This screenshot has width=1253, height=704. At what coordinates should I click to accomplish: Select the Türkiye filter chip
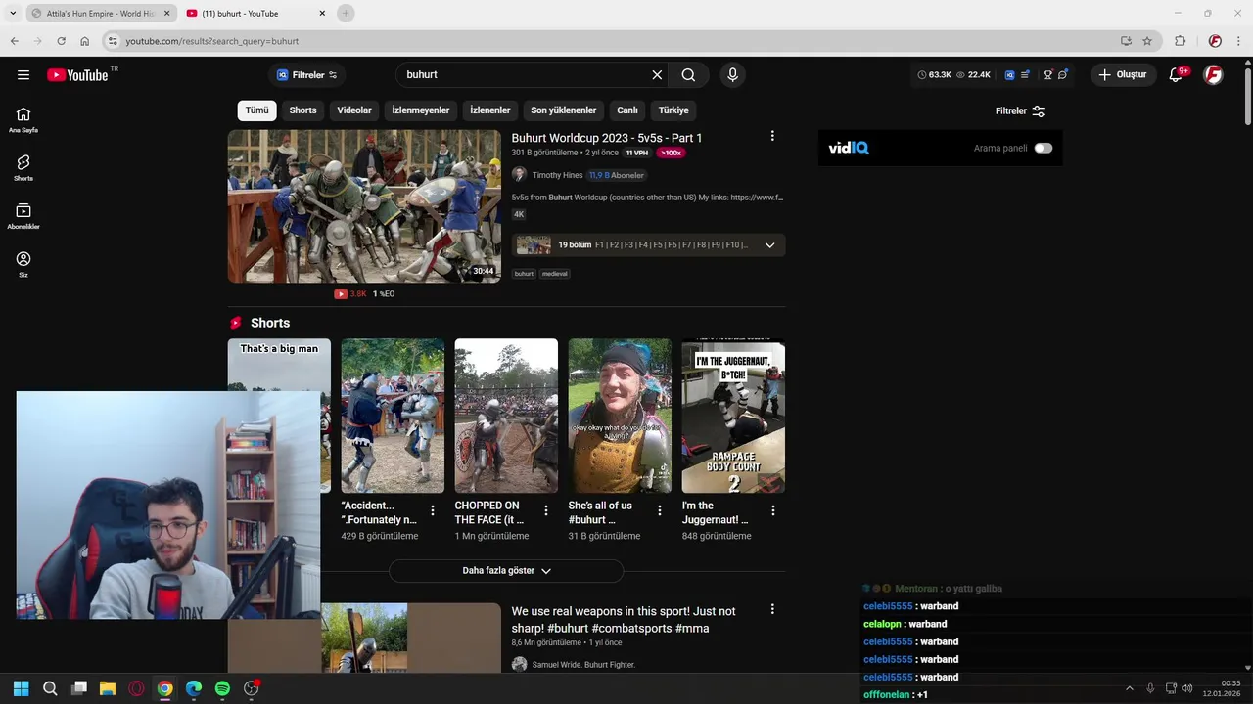[673, 110]
